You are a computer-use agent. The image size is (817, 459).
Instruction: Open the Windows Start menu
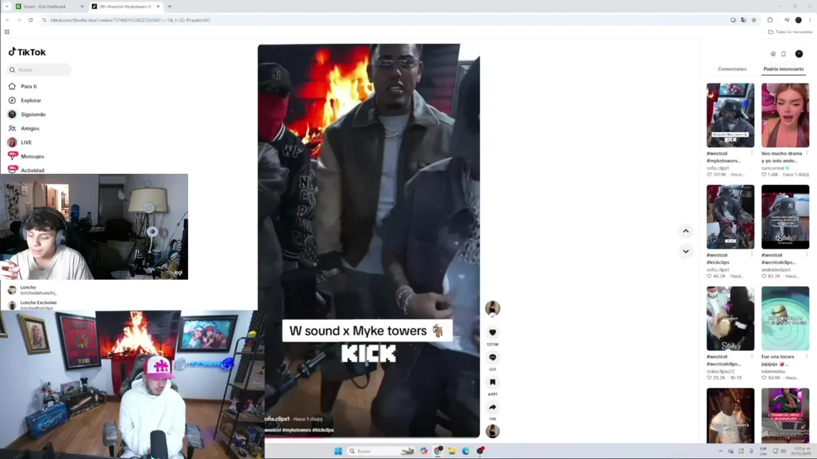pyautogui.click(x=338, y=451)
